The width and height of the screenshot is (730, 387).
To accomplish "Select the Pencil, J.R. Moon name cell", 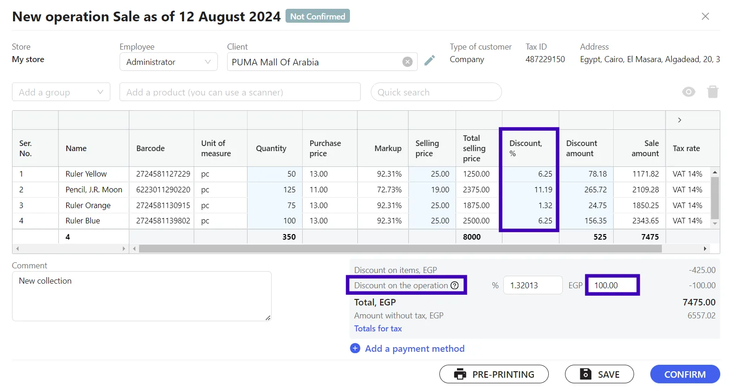I will [x=94, y=190].
